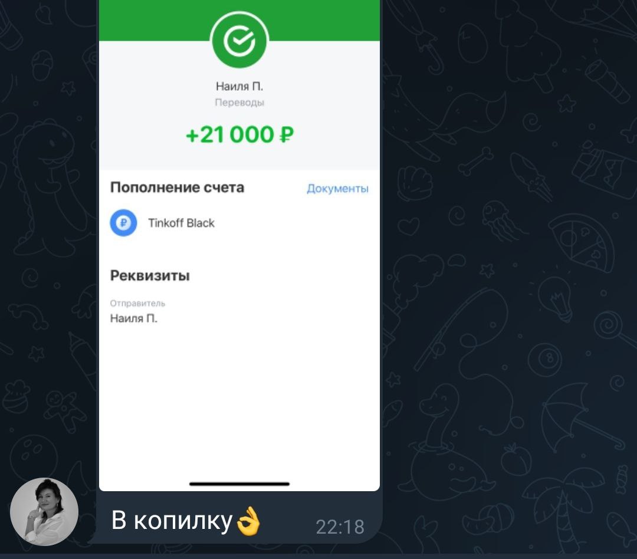Click the +21 000 ₽ amount
Viewport: 637px width, 559px height.
click(239, 134)
